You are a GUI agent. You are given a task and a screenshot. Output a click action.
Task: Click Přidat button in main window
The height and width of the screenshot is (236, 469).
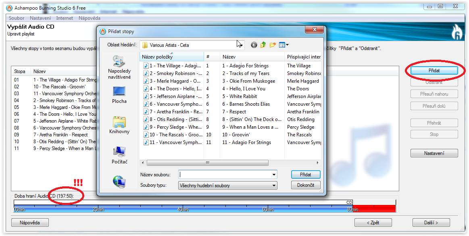pyautogui.click(x=434, y=70)
